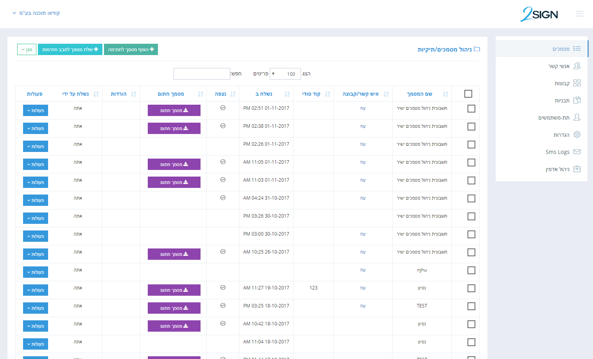This screenshot has width=593, height=359.
Task: Sort by the שם המסמך column sort icon
Action: pyautogui.click(x=446, y=94)
